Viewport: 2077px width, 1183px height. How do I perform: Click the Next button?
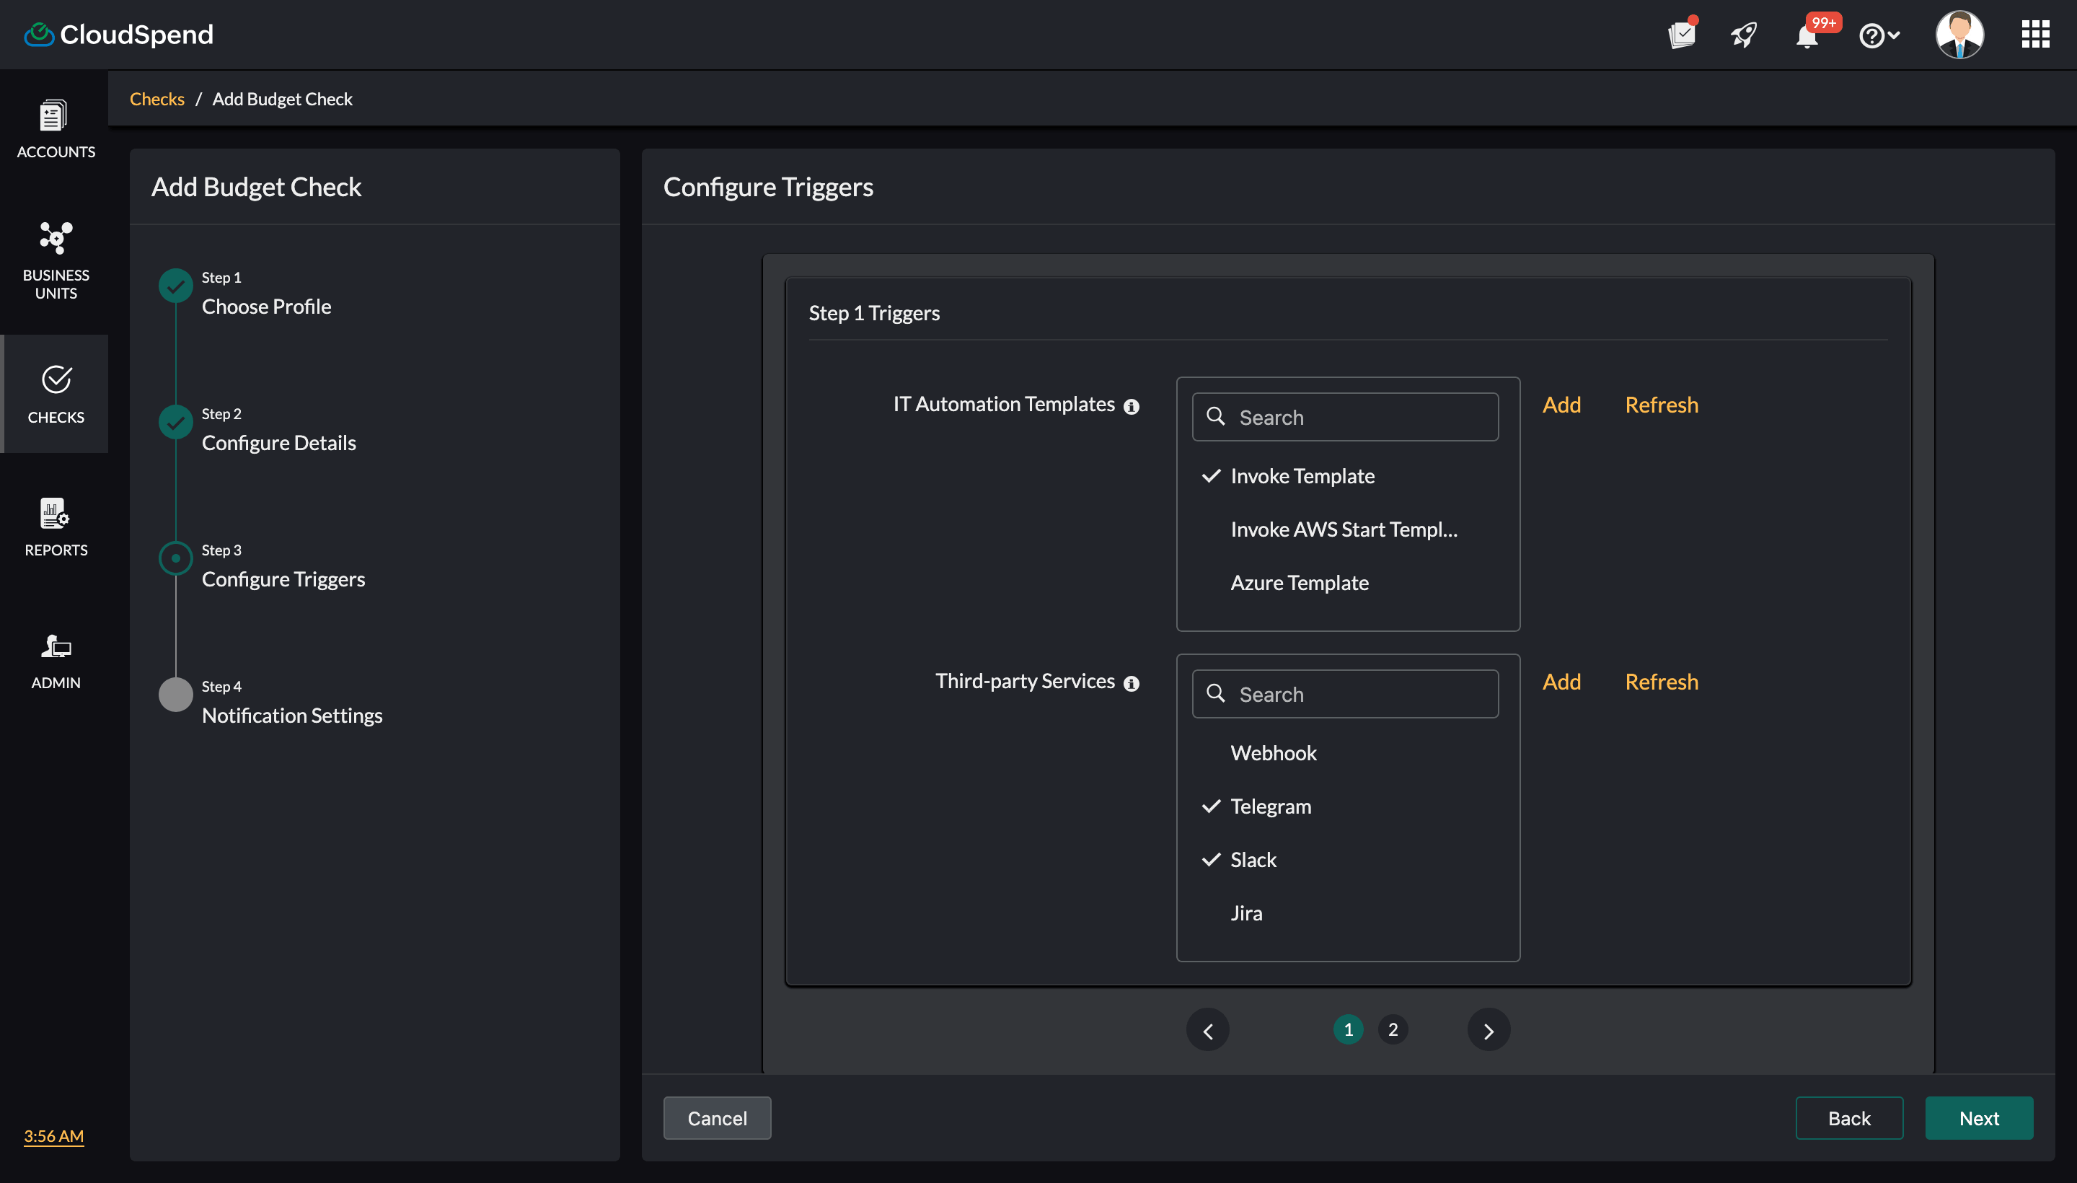pos(1979,1118)
